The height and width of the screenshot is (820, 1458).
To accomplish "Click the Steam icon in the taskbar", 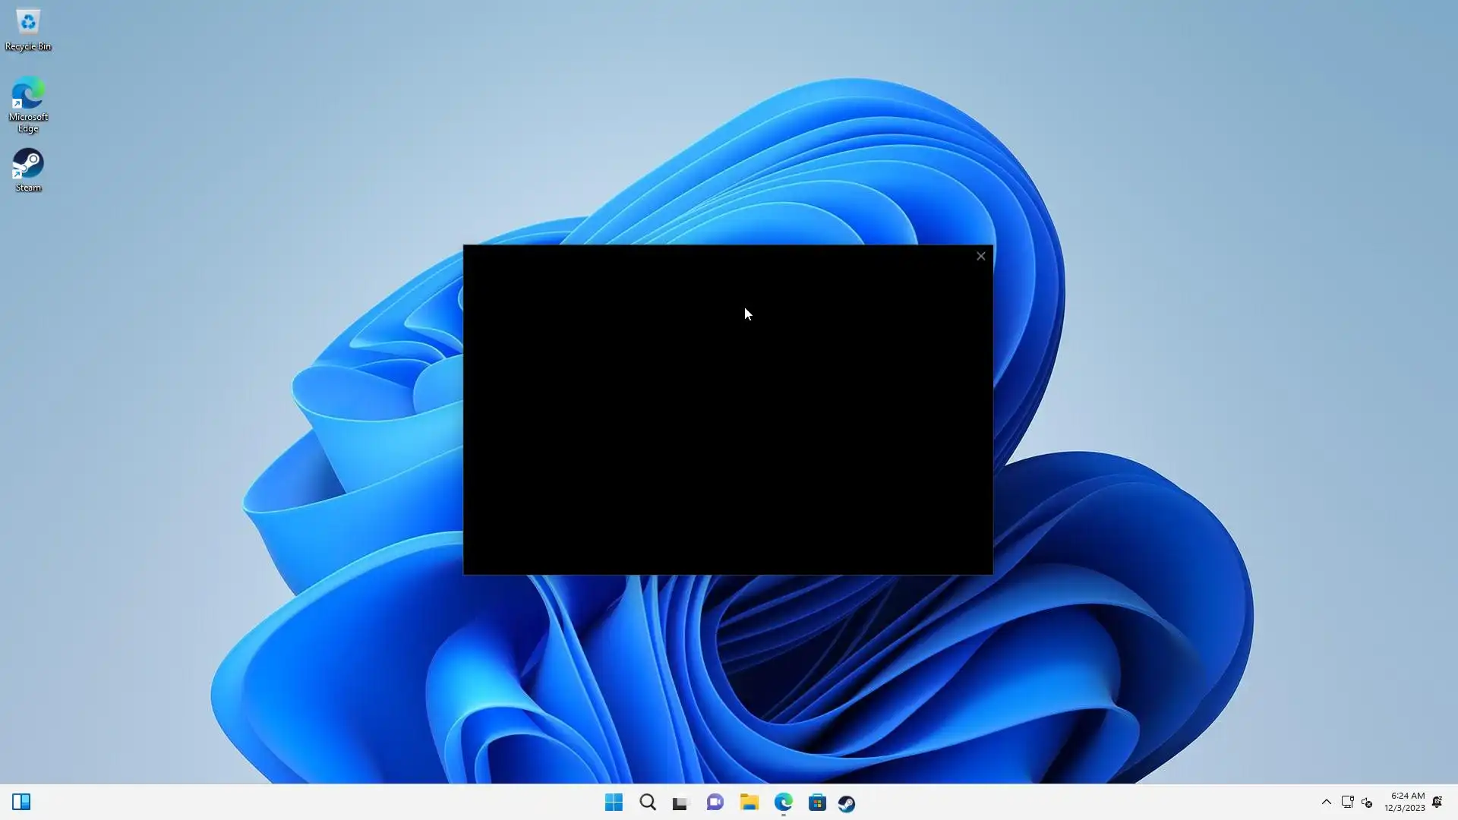I will [847, 803].
